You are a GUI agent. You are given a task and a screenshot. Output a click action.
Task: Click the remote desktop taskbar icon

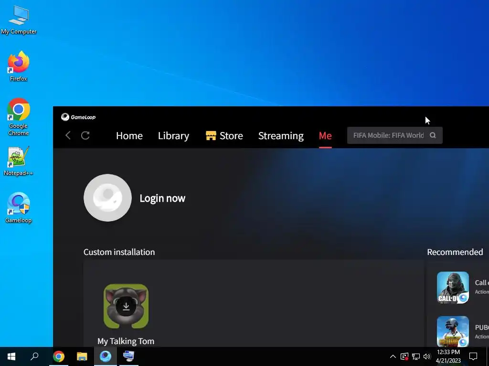pyautogui.click(x=128, y=356)
